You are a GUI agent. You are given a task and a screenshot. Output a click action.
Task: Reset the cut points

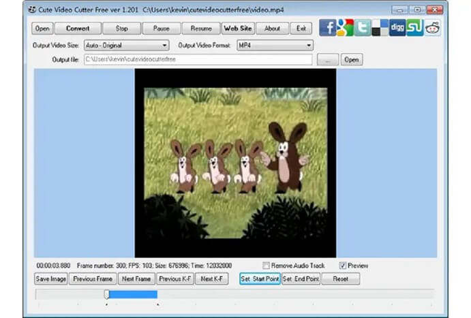pos(341,279)
